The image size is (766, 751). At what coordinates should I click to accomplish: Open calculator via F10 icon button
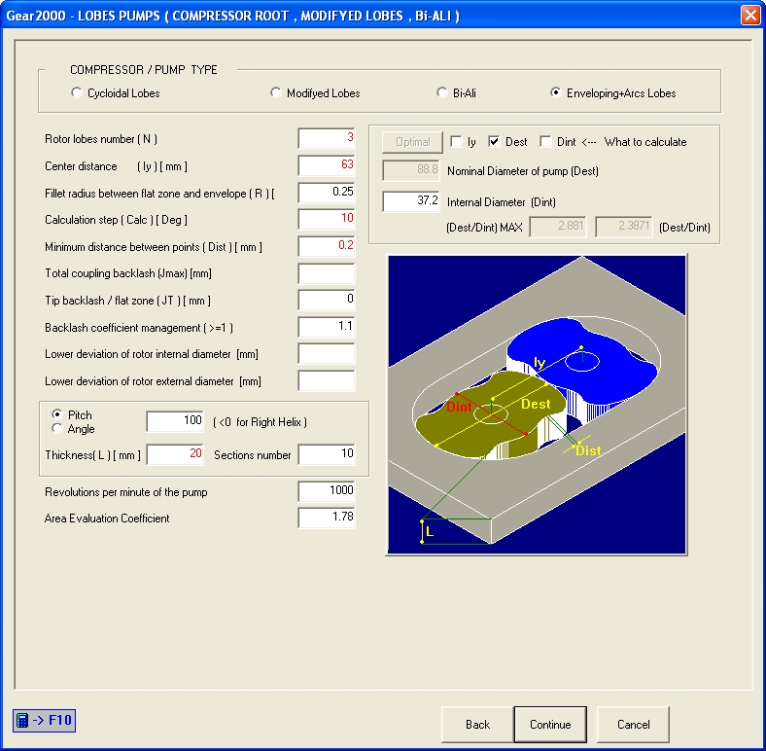(x=44, y=720)
